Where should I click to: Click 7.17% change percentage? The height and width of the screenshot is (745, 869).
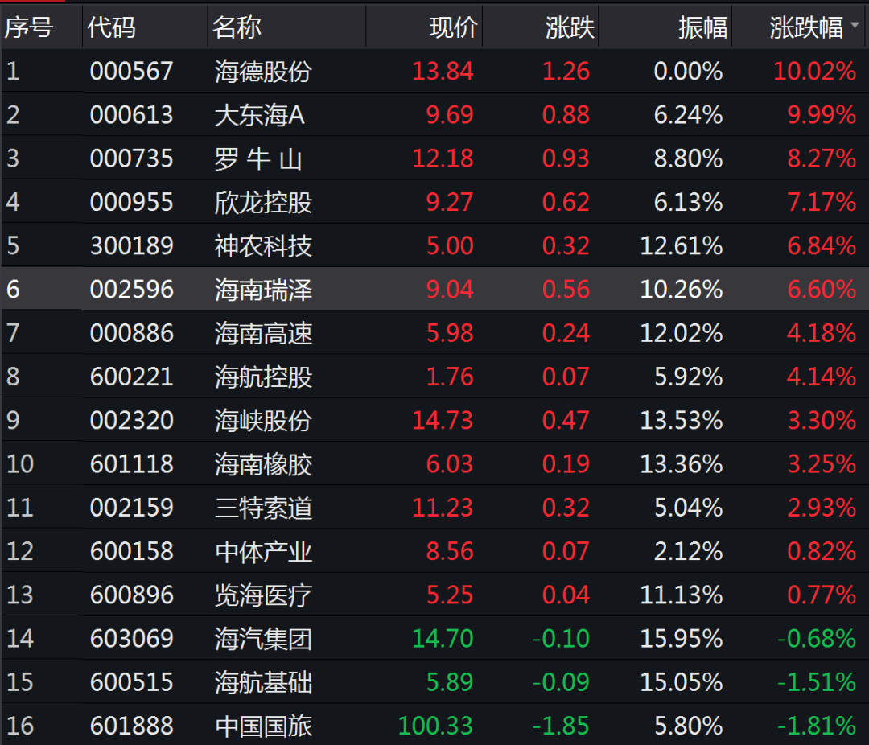pyautogui.click(x=822, y=202)
